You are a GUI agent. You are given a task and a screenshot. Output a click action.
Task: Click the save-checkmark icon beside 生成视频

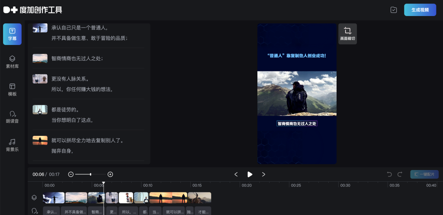(394, 10)
